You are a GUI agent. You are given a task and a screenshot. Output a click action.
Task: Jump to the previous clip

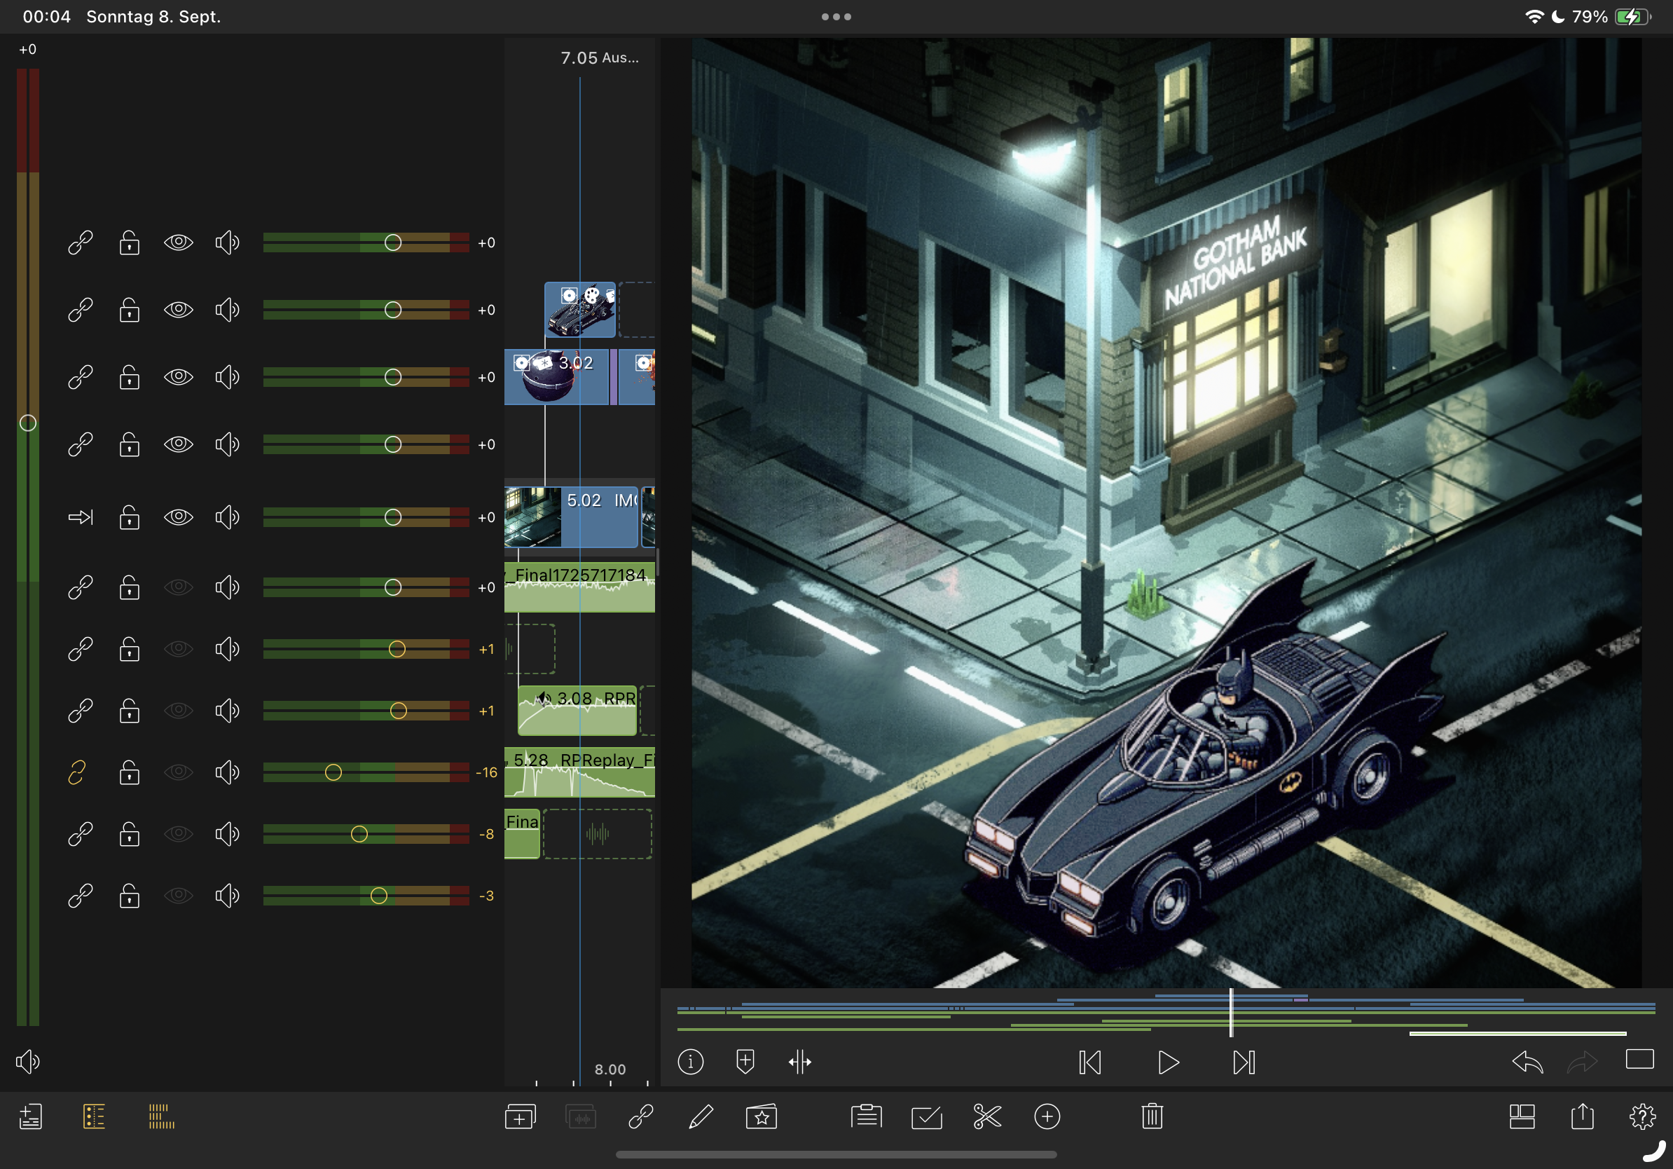pos(1090,1062)
